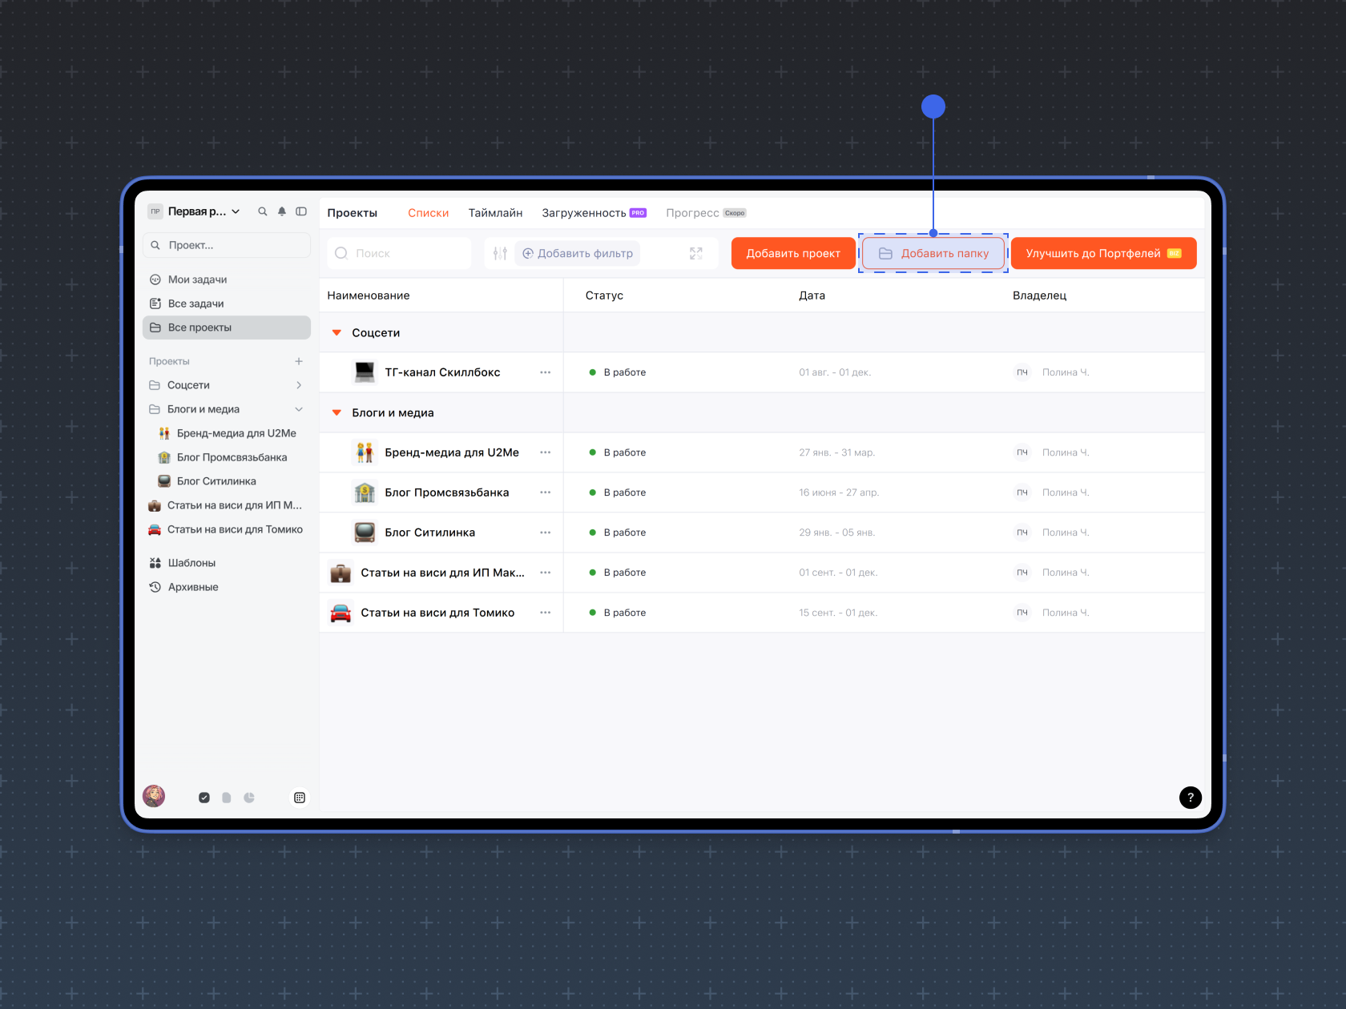Click the fullscreen expand icon
The width and height of the screenshot is (1346, 1009).
pyautogui.click(x=696, y=253)
